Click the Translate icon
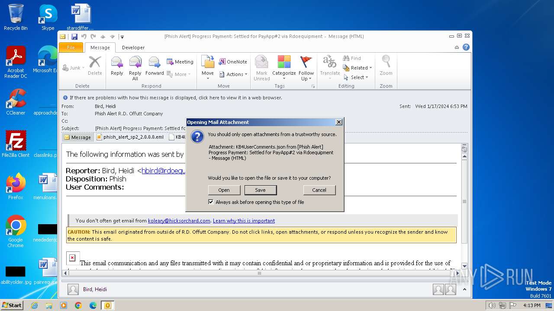The height and width of the screenshot is (311, 554). [x=330, y=67]
